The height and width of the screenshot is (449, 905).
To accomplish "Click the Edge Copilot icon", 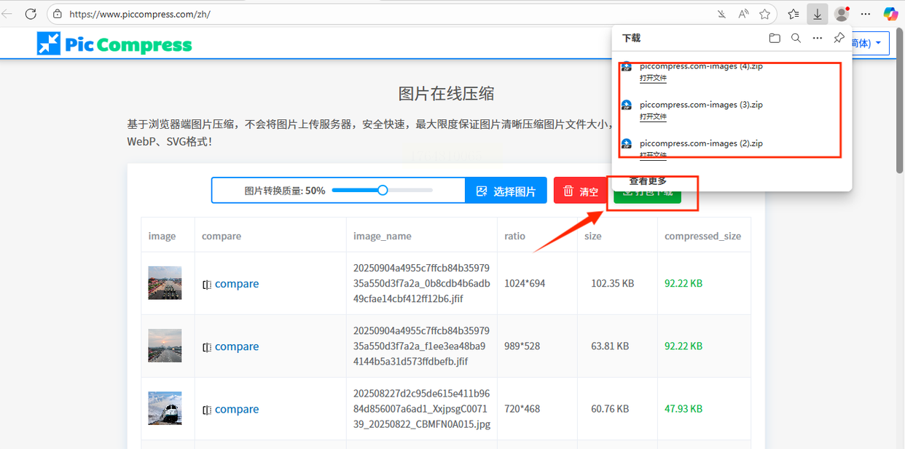I will 890,14.
